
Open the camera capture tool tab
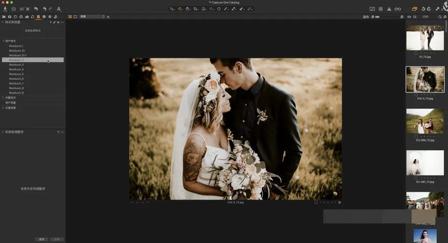click(x=9, y=17)
